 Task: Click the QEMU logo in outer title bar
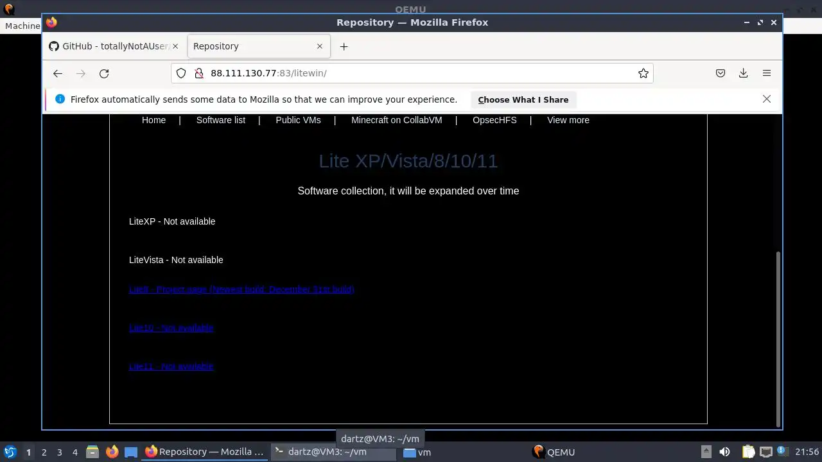click(x=9, y=9)
